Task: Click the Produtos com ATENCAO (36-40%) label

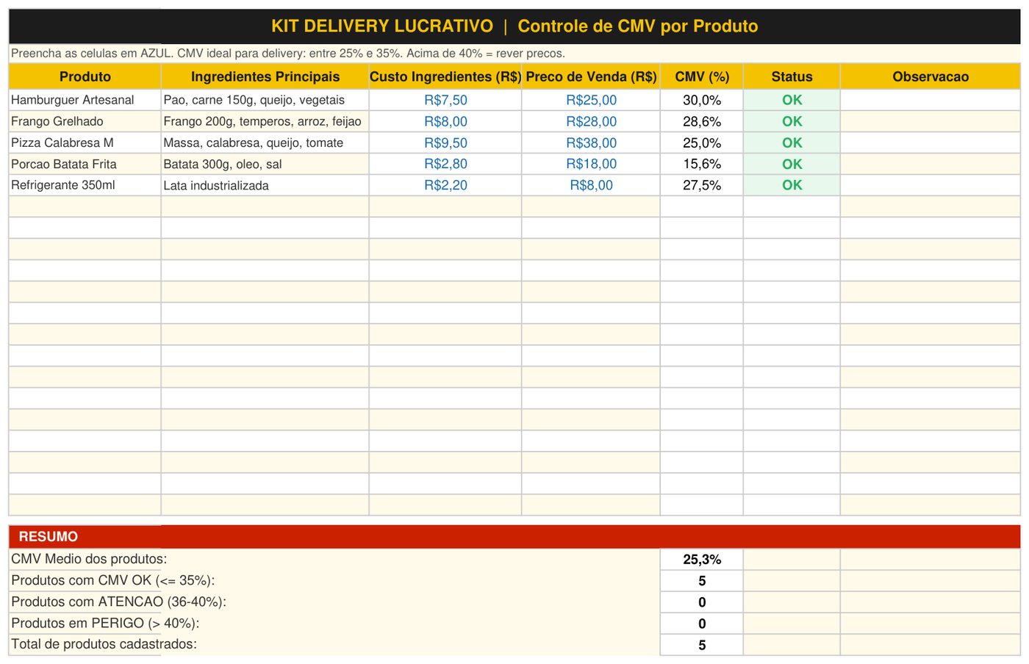Action: coord(118,602)
